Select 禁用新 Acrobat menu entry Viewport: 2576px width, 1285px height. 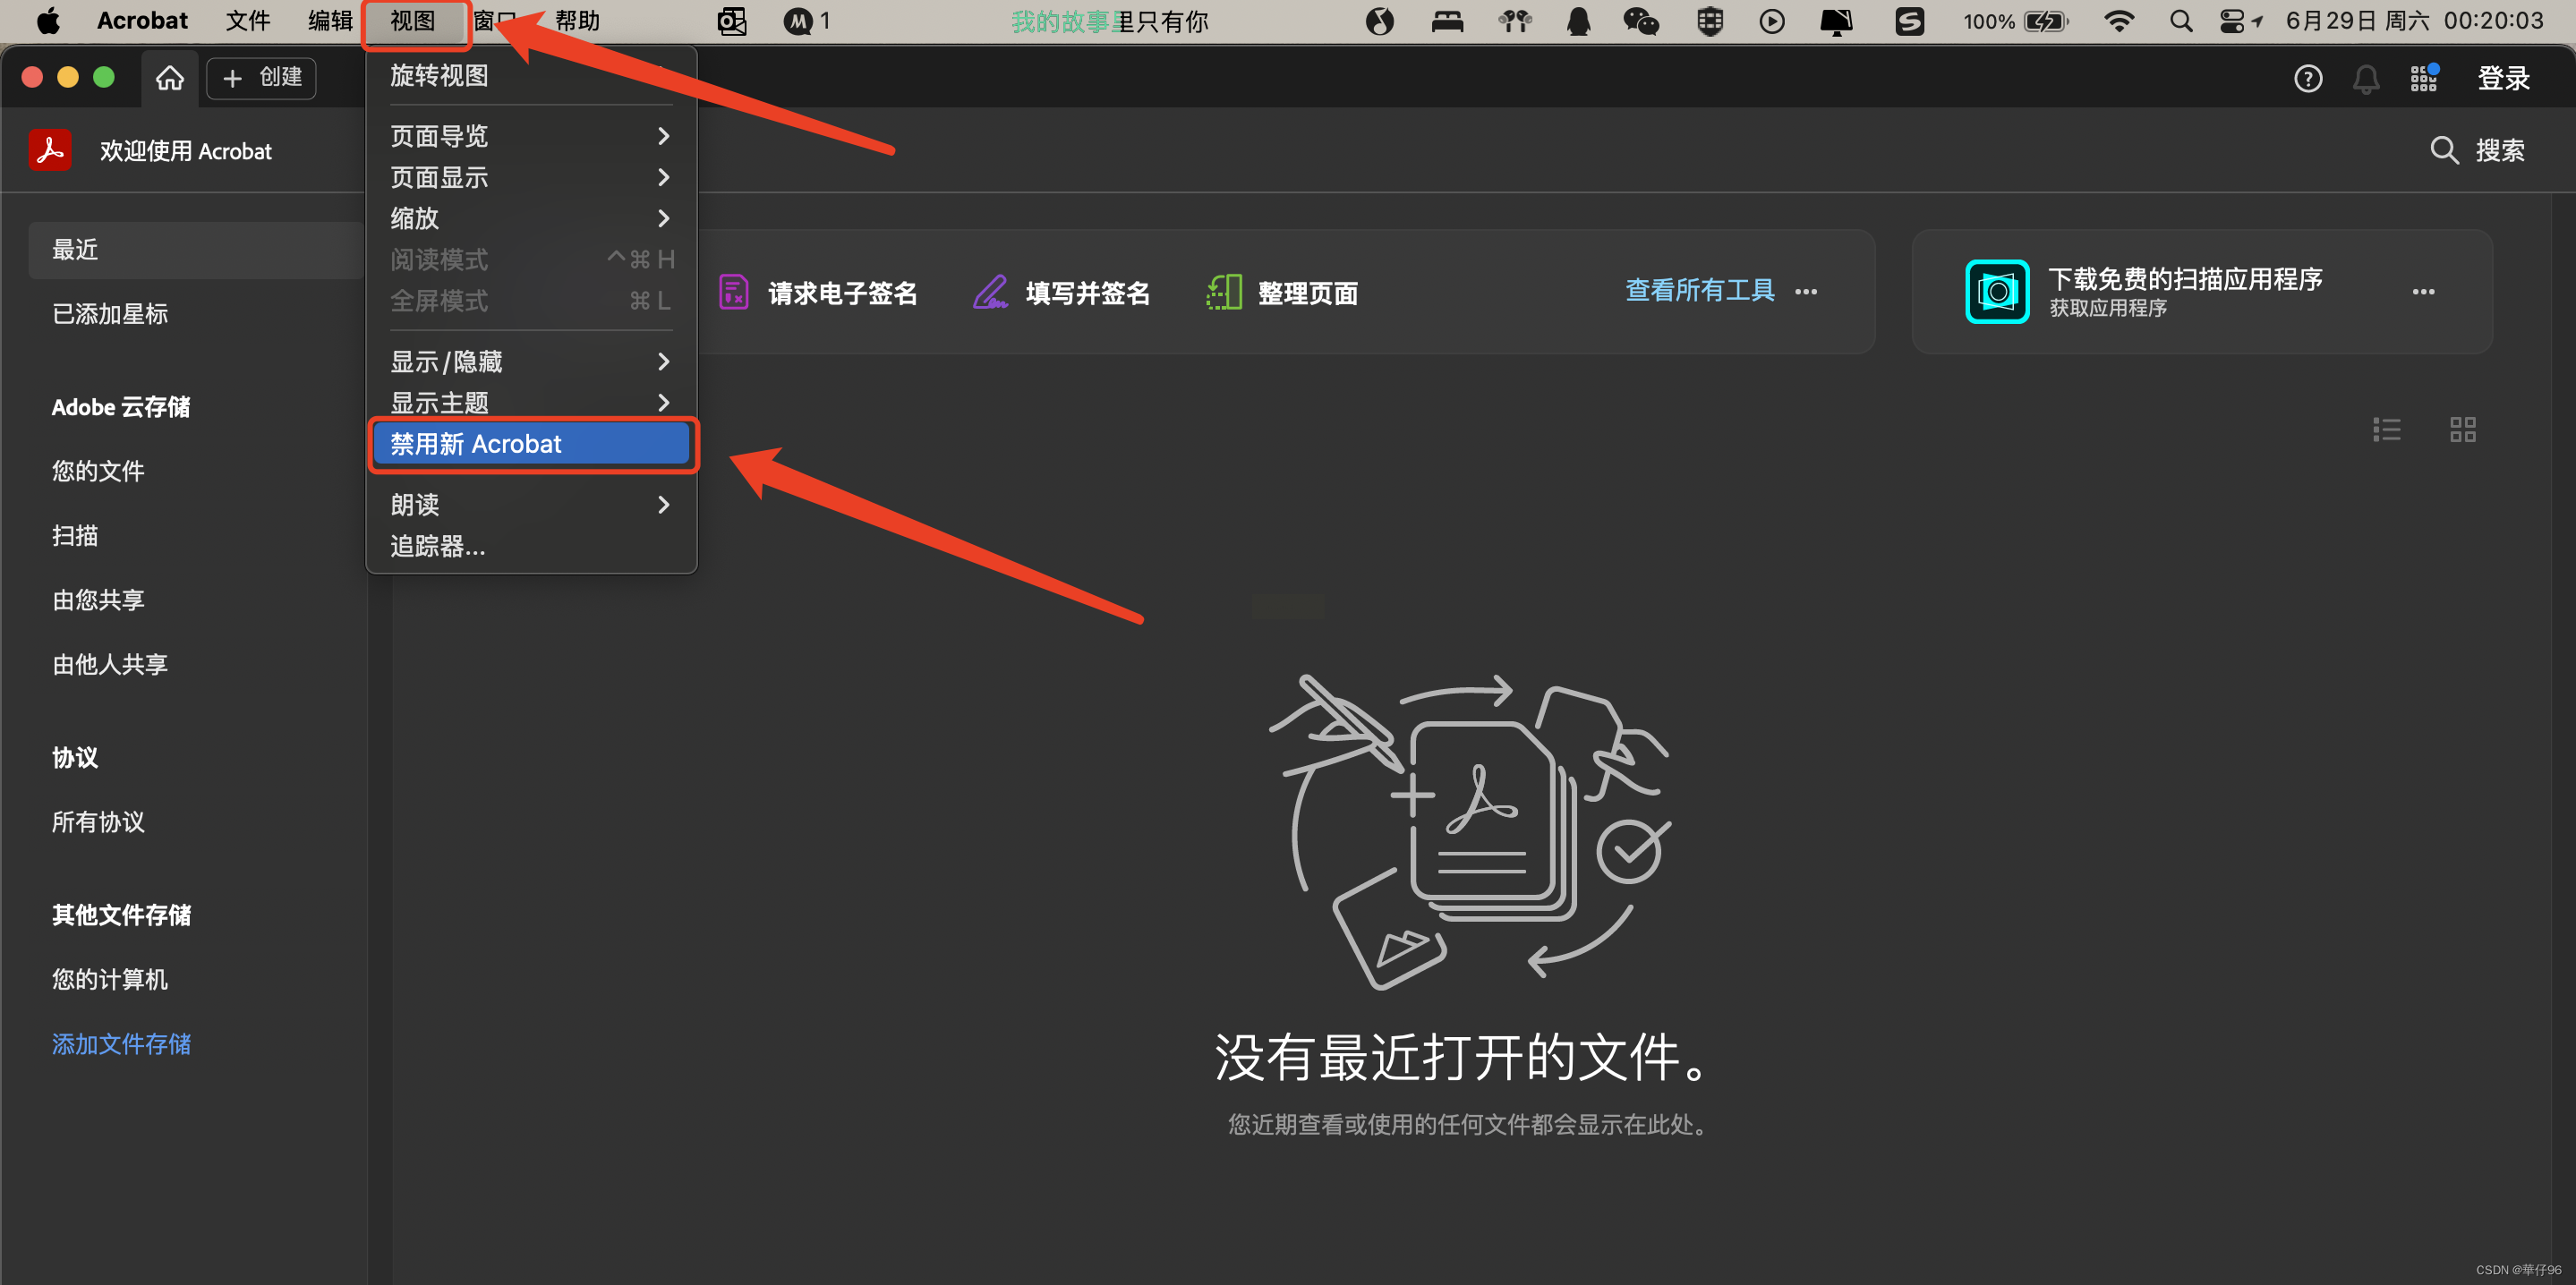click(531, 444)
